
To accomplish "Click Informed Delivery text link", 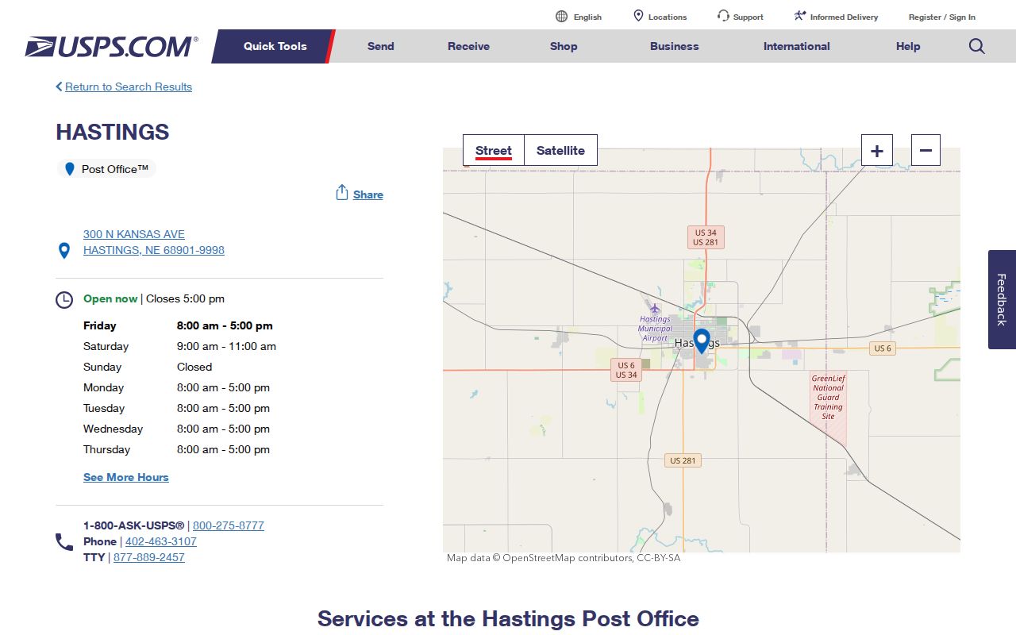I will coord(844,17).
